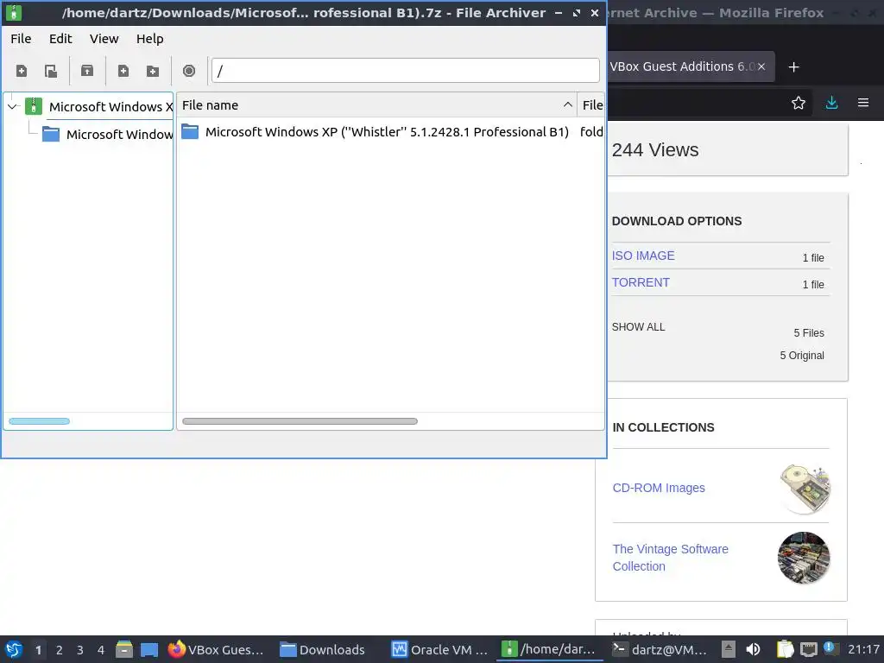
Task: Switch to the /home/dar... archiver task
Action: [x=550, y=649]
